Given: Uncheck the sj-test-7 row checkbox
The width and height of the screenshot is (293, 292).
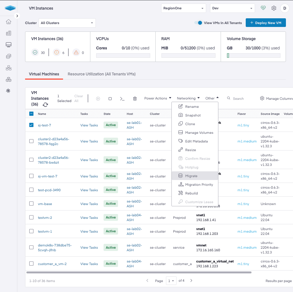Looking at the screenshot, I should (31, 125).
